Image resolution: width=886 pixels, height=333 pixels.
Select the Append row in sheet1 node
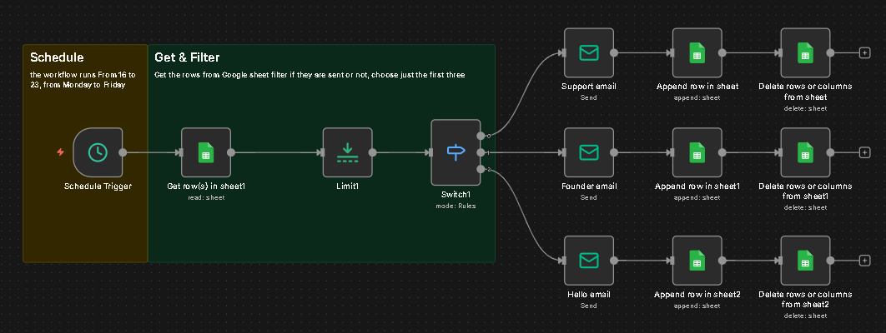(x=697, y=152)
